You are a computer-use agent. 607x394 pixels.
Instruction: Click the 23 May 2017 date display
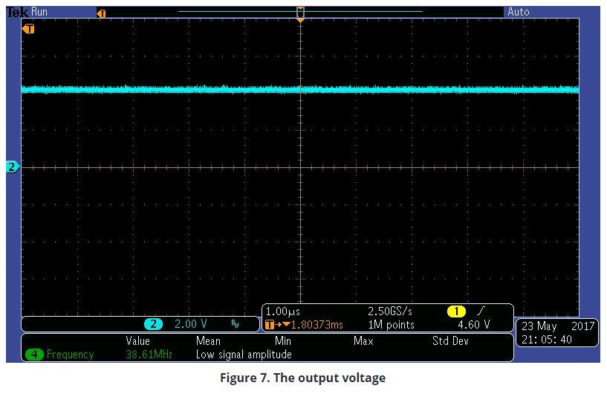click(557, 326)
